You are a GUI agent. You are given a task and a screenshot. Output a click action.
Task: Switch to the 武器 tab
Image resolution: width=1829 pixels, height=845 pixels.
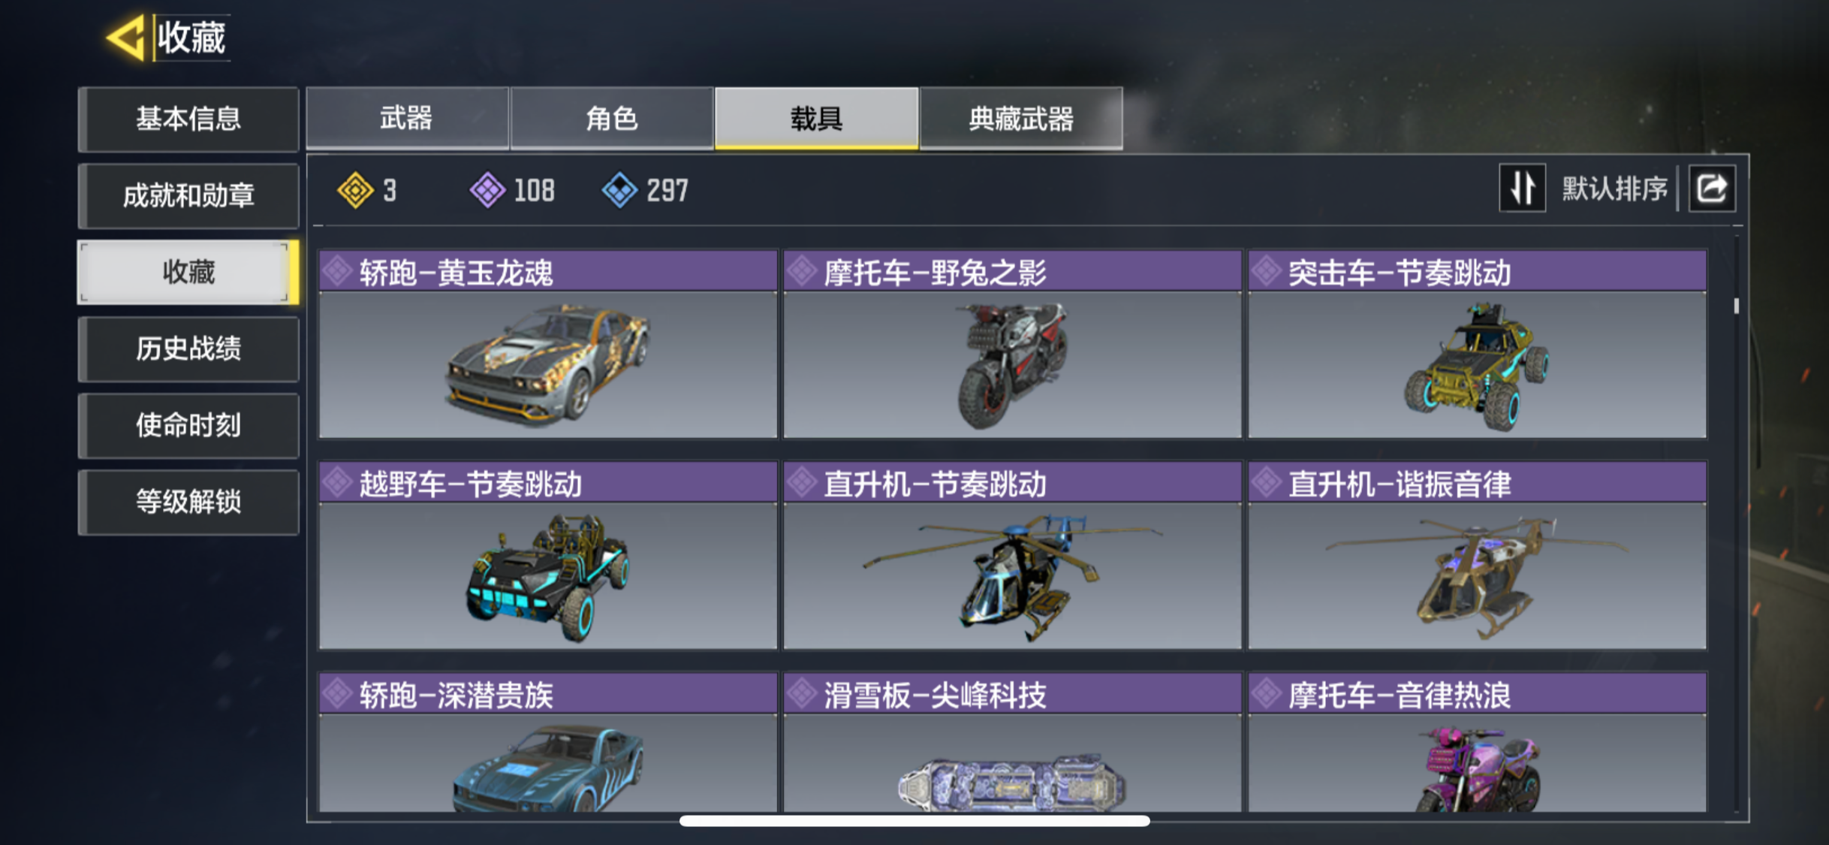pyautogui.click(x=407, y=119)
